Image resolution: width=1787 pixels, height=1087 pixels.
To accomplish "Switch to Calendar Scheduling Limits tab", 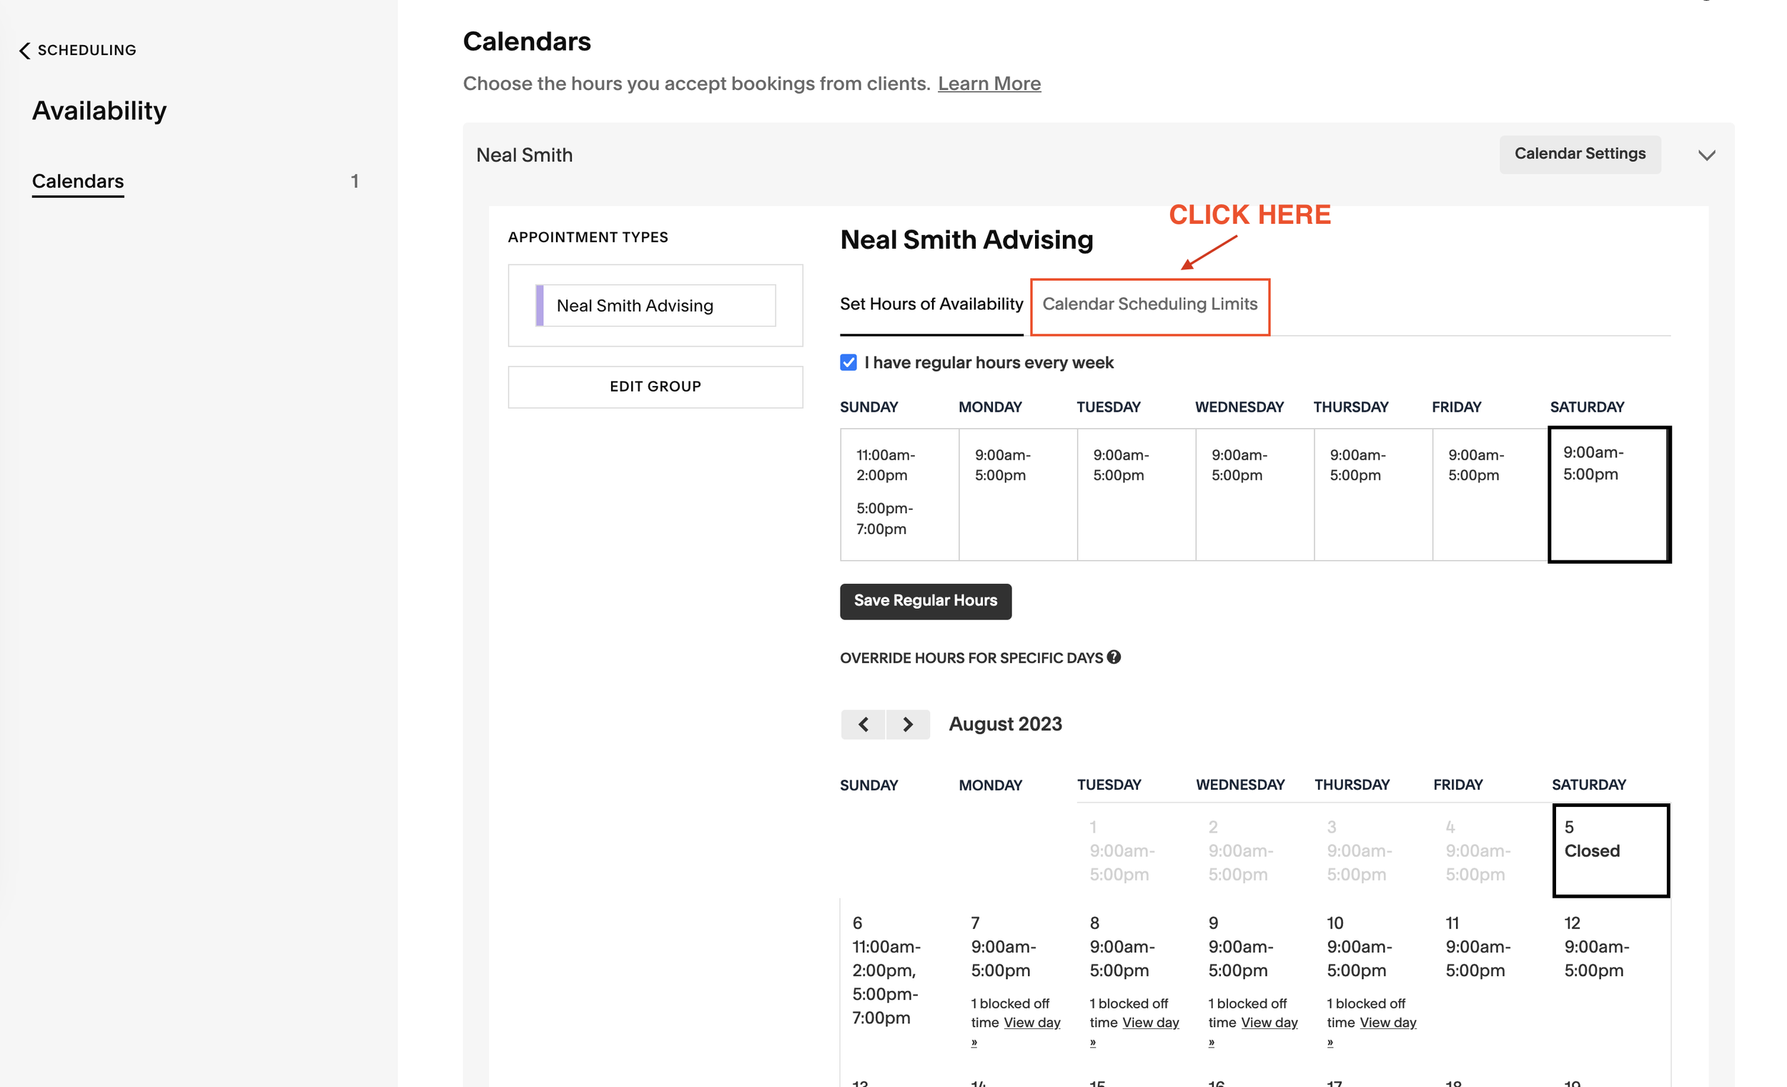I will [x=1149, y=304].
